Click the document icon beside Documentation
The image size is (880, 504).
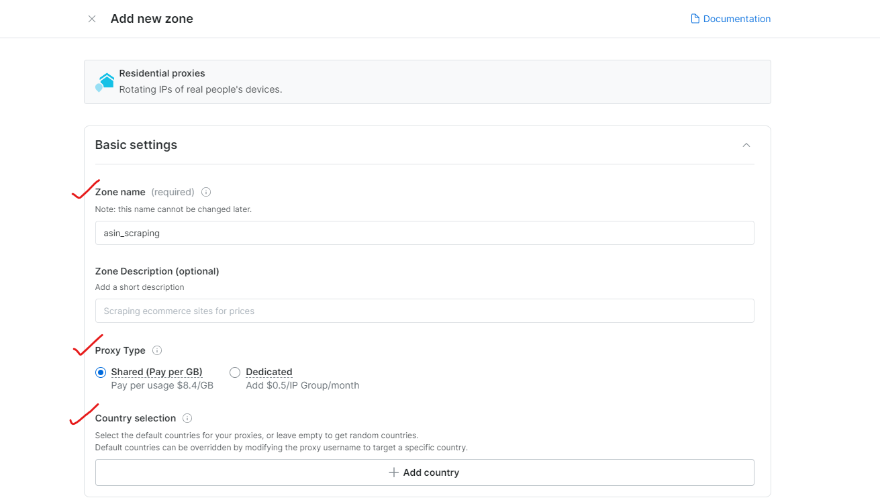[x=695, y=19]
